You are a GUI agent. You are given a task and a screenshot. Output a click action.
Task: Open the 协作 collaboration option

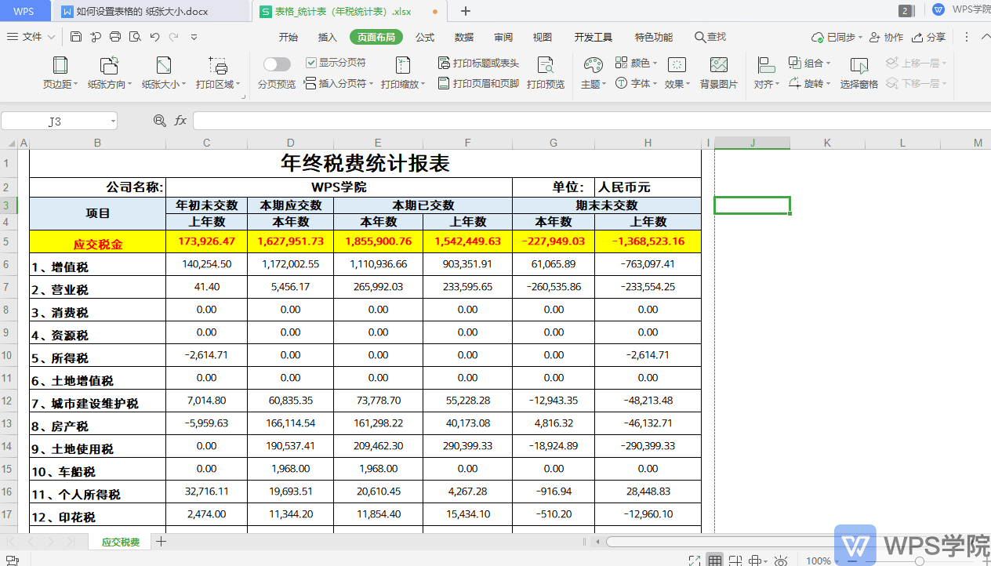pos(886,37)
